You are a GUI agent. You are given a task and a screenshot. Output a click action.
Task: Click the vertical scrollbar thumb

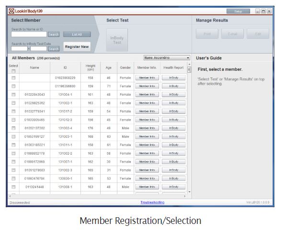point(189,69)
